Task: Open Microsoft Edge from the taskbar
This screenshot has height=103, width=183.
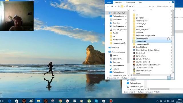Action: (x=9, y=101)
